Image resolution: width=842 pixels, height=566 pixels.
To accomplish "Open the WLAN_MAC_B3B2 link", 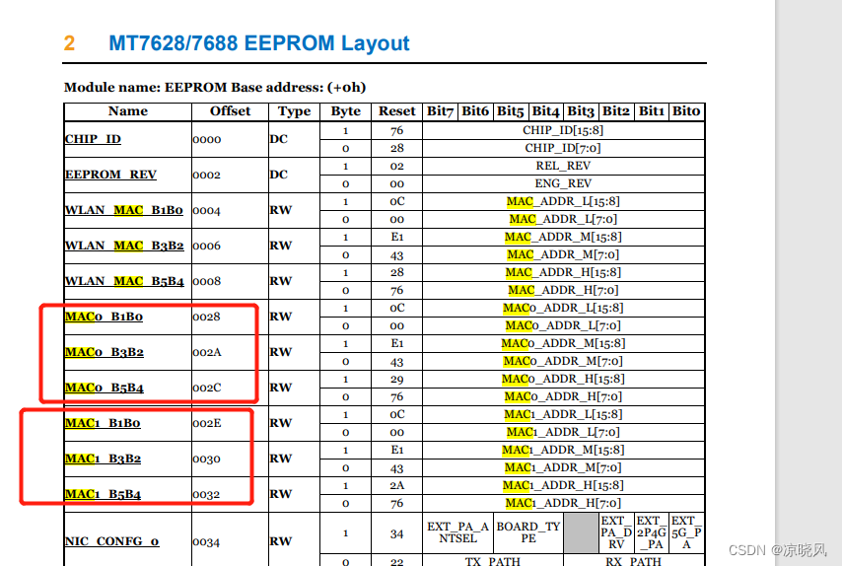I will 124,246.
